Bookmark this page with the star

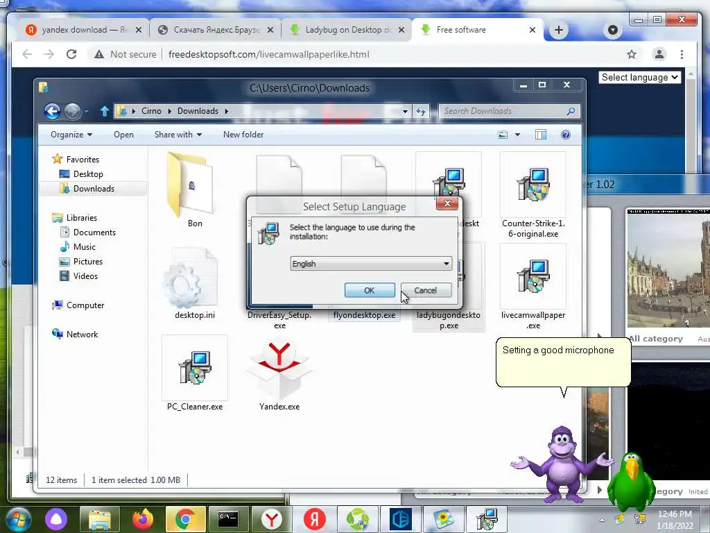pyautogui.click(x=632, y=54)
